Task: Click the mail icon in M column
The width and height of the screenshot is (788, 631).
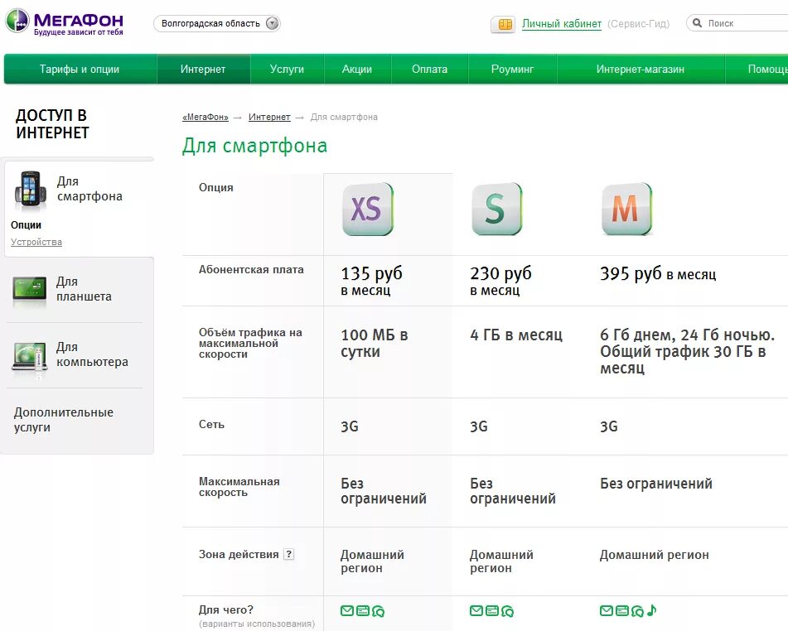Action: [x=607, y=611]
